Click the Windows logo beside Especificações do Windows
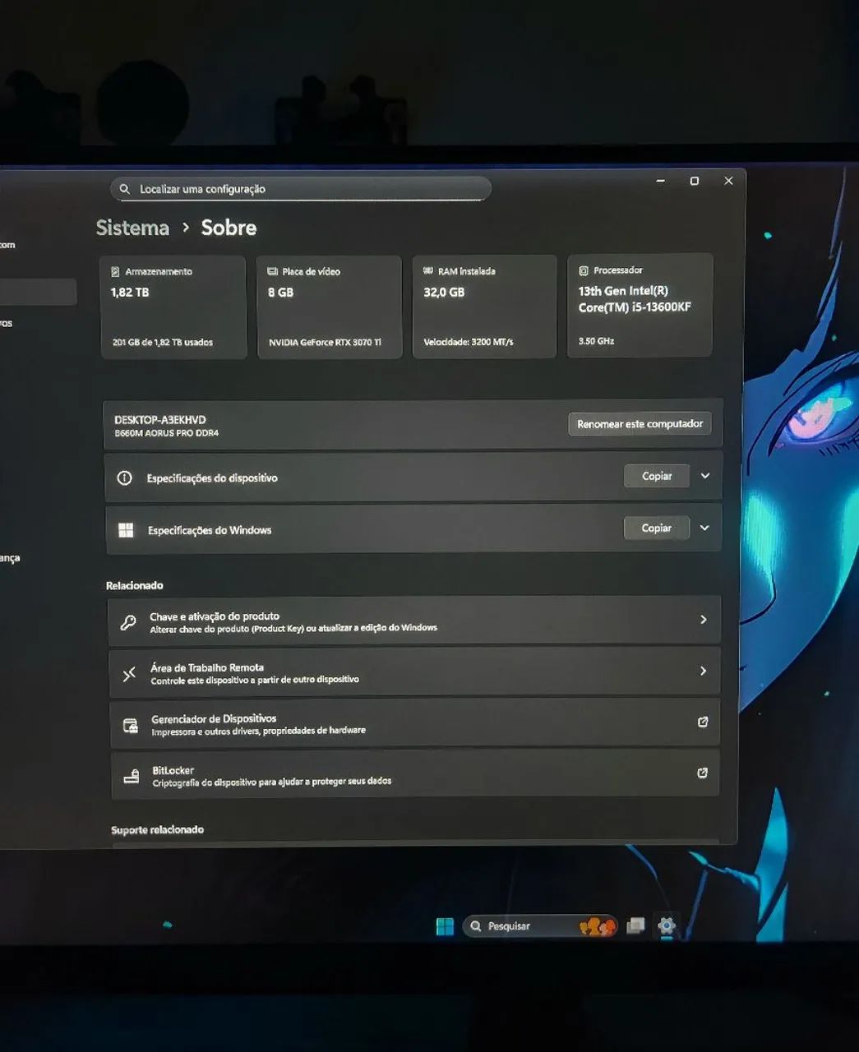This screenshot has height=1052, width=859. tap(126, 530)
